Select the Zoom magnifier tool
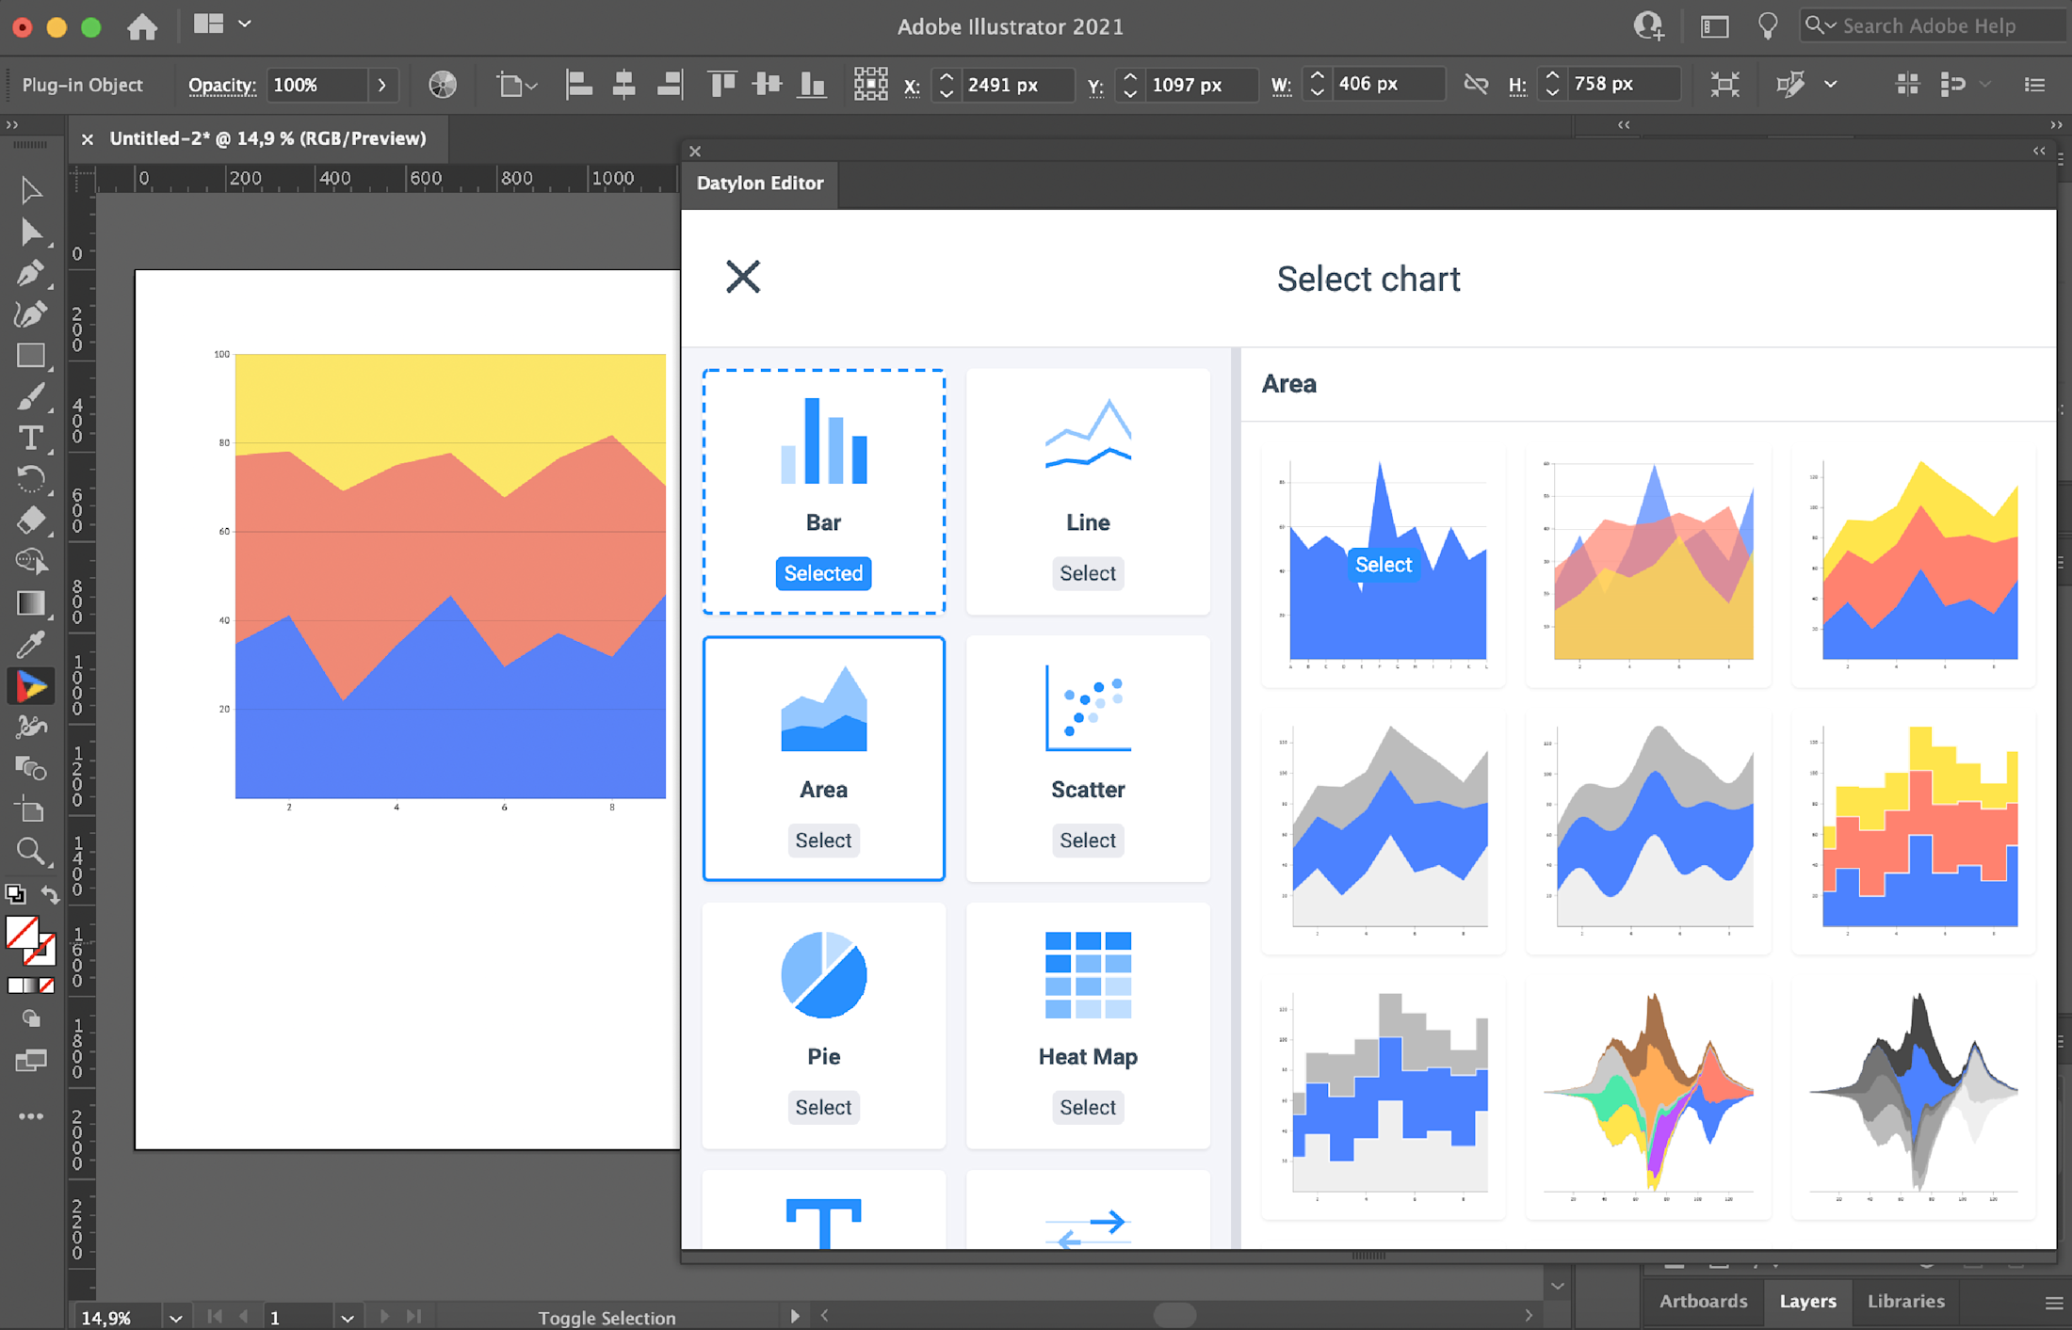The image size is (2072, 1330). tap(30, 852)
